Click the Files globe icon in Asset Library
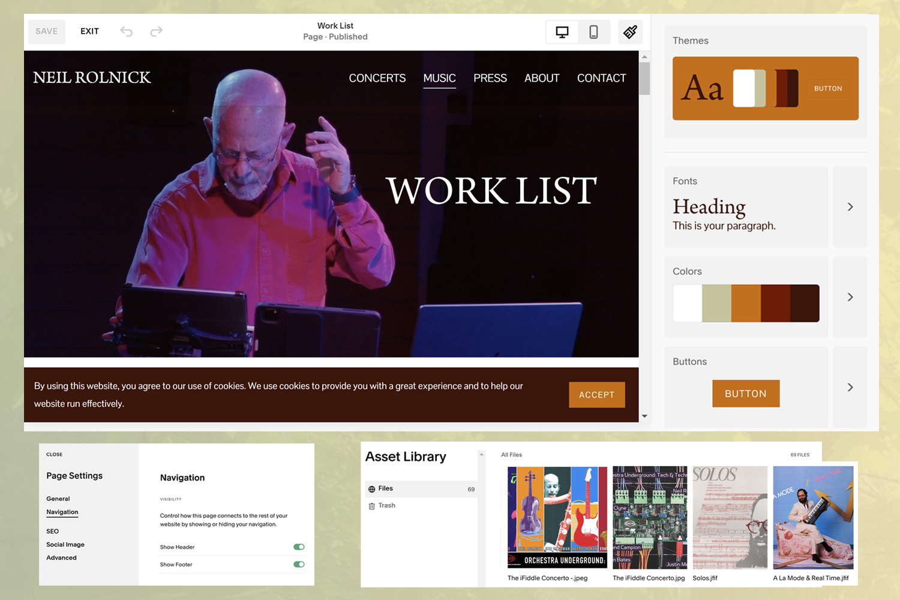Screen dimensions: 900x600 [x=372, y=489]
